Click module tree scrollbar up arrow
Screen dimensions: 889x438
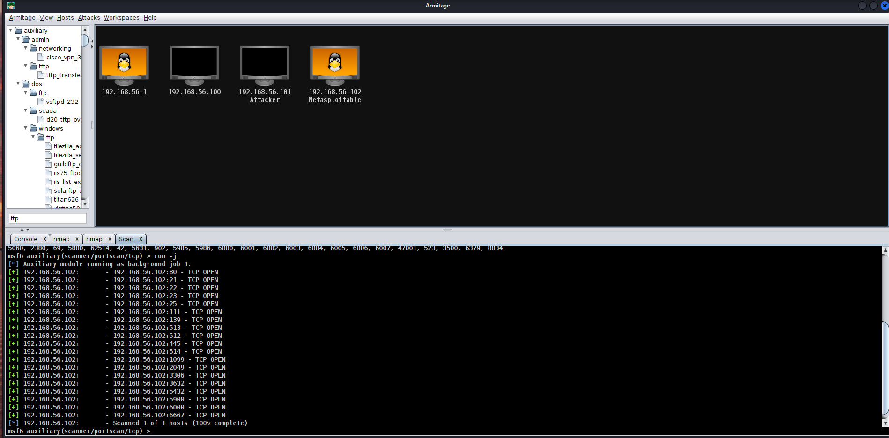point(85,29)
